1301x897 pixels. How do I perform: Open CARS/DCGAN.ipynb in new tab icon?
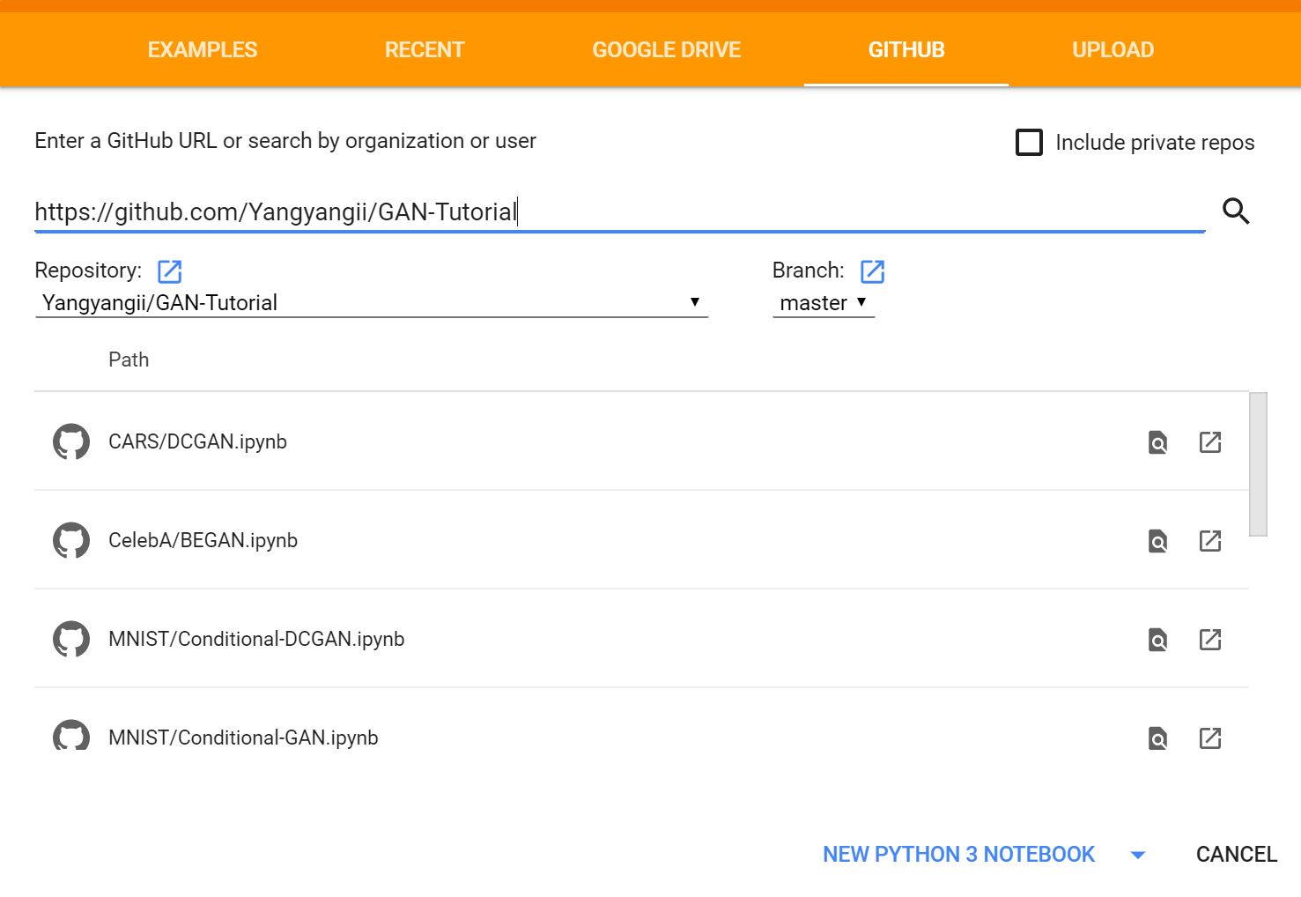[x=1210, y=442]
